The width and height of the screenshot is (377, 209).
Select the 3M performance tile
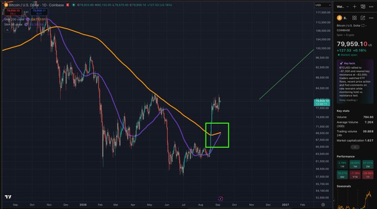(368, 164)
